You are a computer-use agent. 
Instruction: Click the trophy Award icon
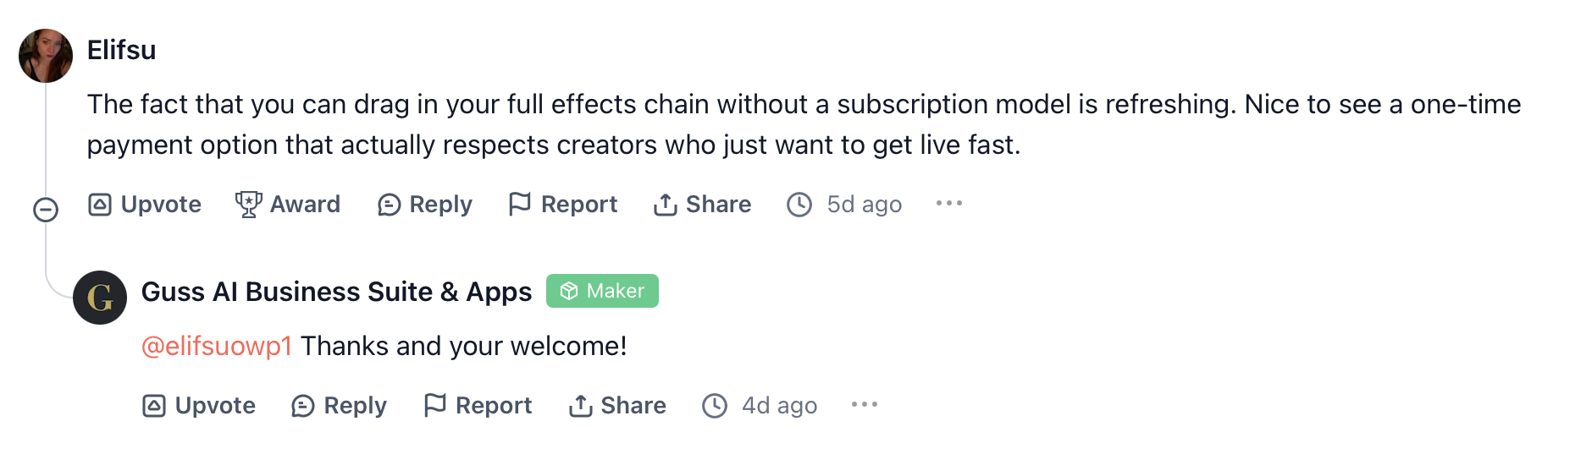click(x=248, y=205)
